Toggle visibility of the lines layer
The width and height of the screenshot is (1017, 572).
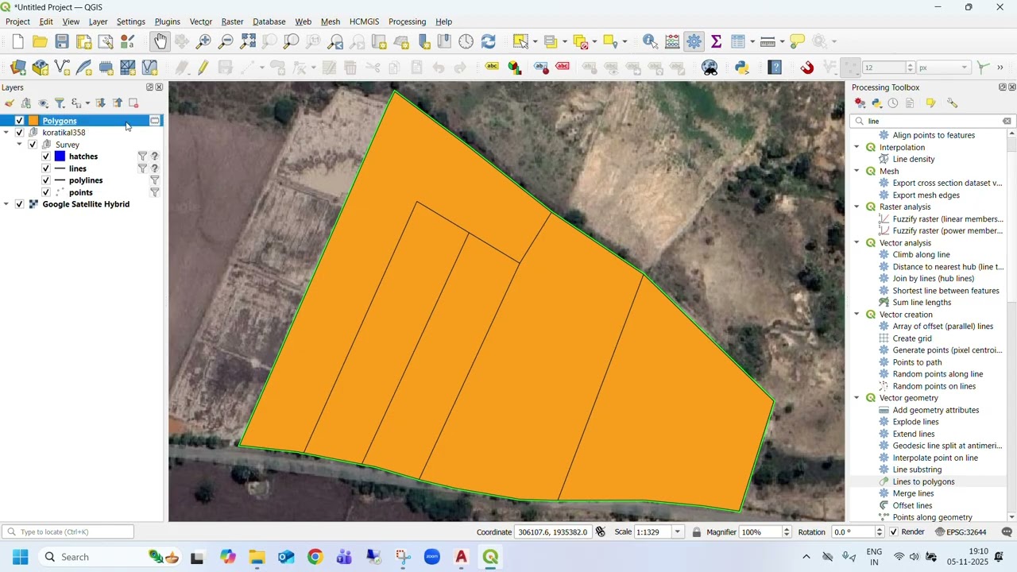click(46, 168)
